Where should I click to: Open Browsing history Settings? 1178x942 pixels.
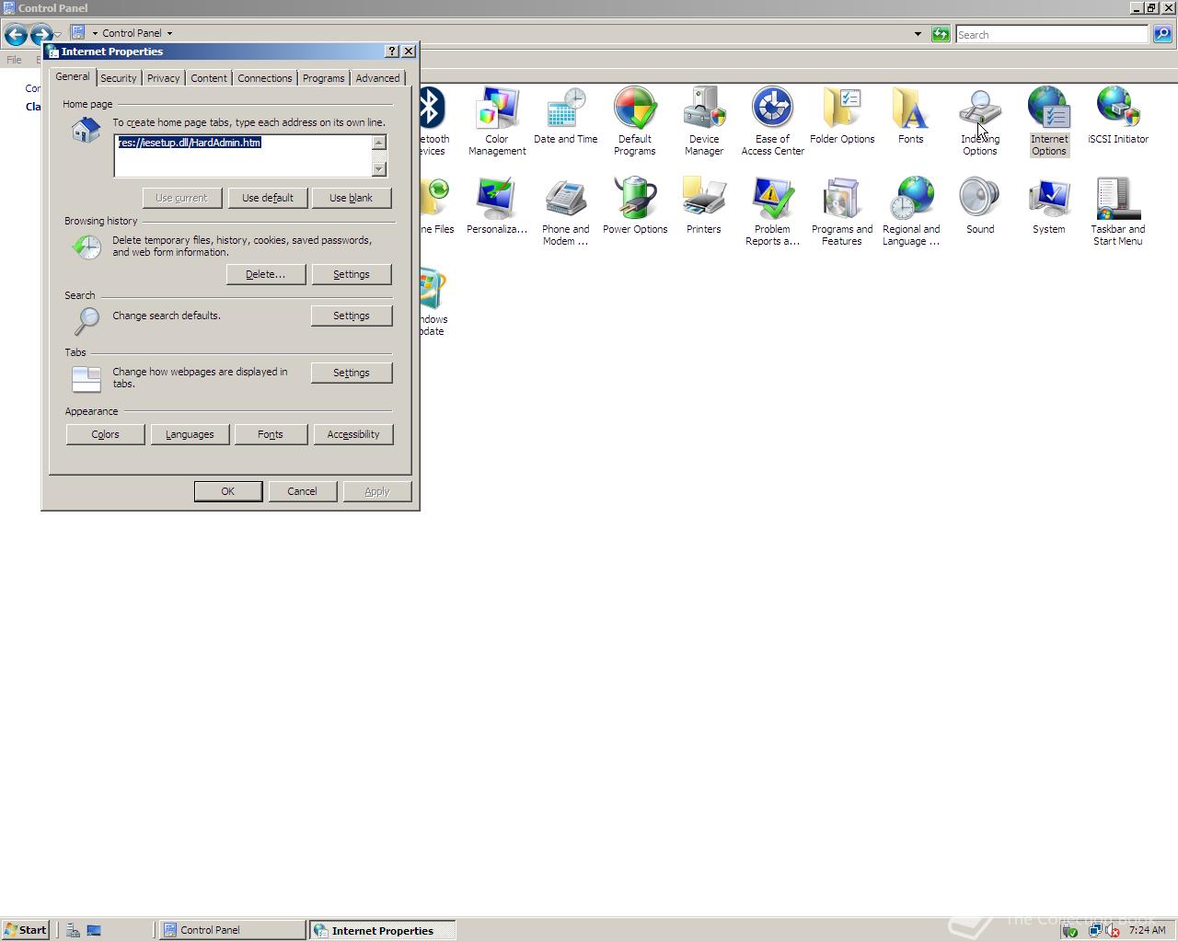(x=352, y=274)
